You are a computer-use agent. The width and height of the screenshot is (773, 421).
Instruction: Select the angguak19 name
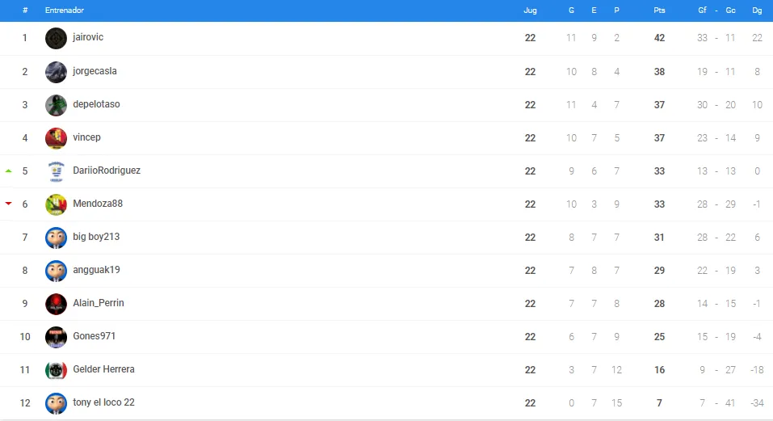(96, 270)
